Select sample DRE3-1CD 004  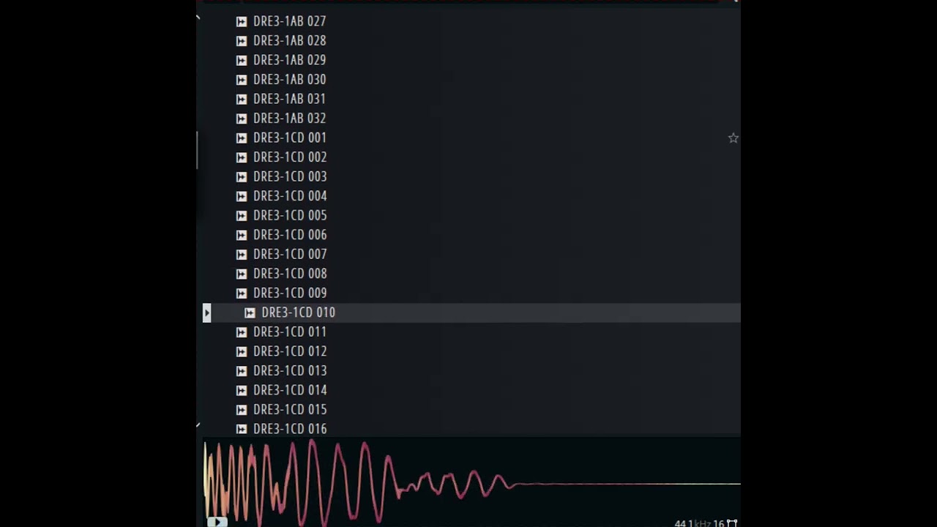click(x=290, y=196)
